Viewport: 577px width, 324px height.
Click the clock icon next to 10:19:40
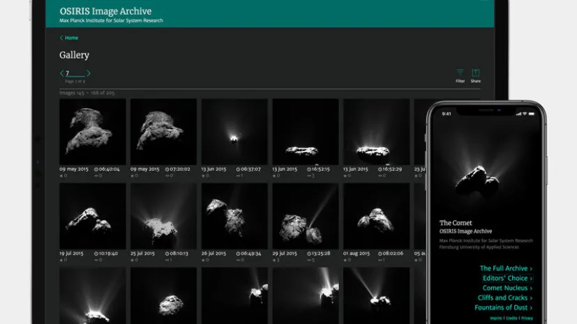click(96, 254)
